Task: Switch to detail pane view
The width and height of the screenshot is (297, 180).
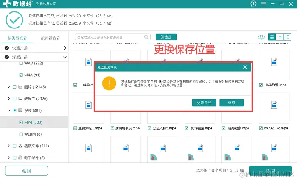Action: click(287, 37)
